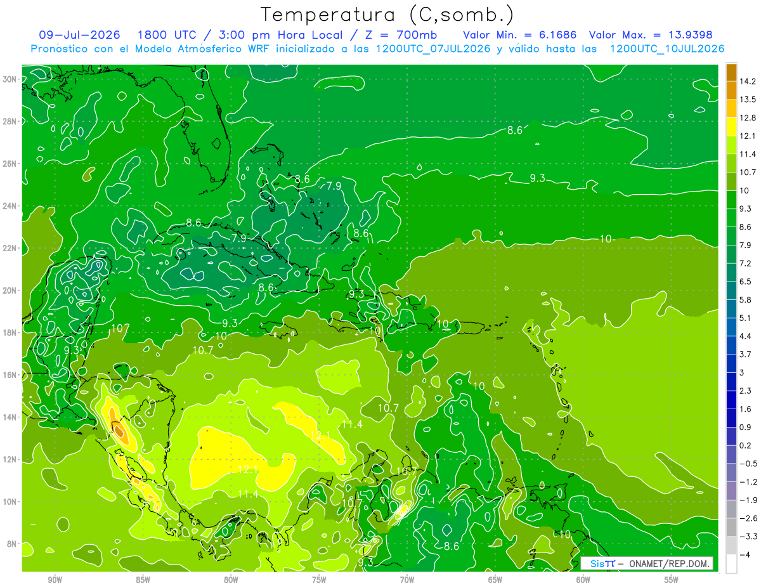Image resolution: width=761 pixels, height=588 pixels.
Task: Click legend value "14.2"
Action: [x=748, y=81]
